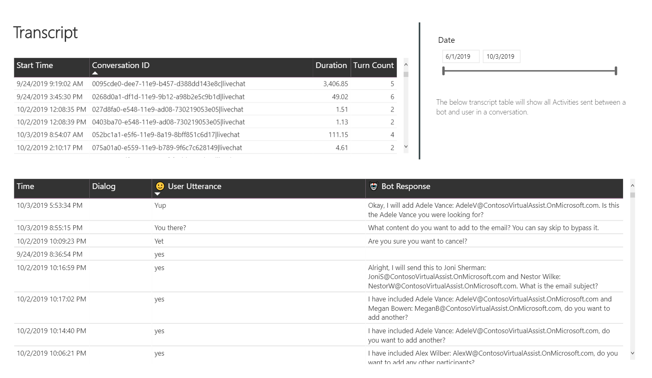Click the duration value 3,406.85

[336, 84]
